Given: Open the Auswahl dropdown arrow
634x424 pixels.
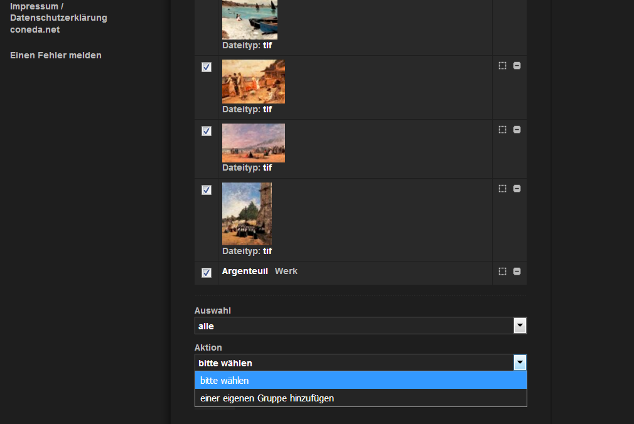Looking at the screenshot, I should click(520, 326).
